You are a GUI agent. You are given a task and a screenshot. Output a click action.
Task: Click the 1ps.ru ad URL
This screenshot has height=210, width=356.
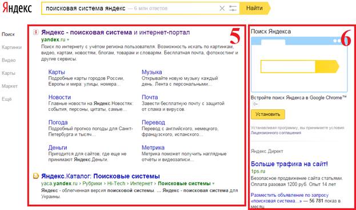coord(258,171)
